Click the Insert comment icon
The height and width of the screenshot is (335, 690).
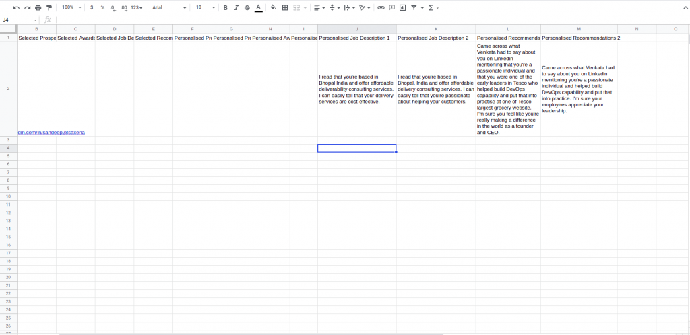coord(391,7)
